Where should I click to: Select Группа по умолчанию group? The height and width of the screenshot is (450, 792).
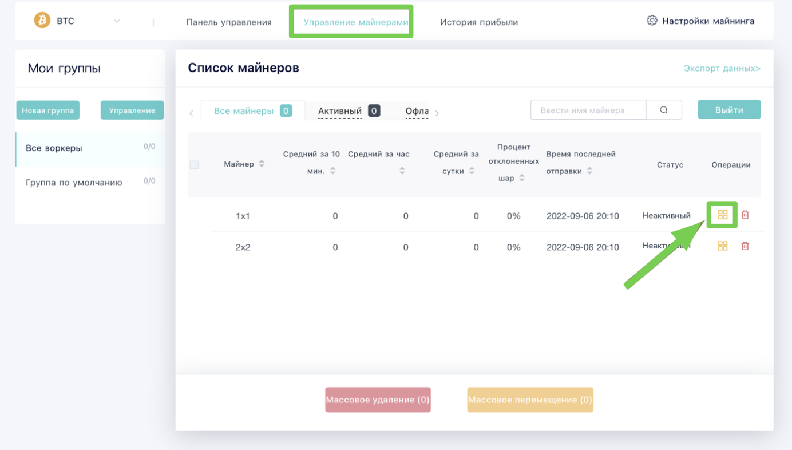click(90, 183)
